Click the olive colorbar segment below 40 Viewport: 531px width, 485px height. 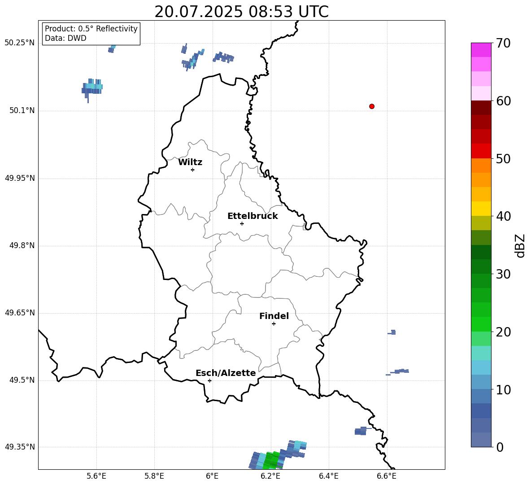pyautogui.click(x=481, y=223)
